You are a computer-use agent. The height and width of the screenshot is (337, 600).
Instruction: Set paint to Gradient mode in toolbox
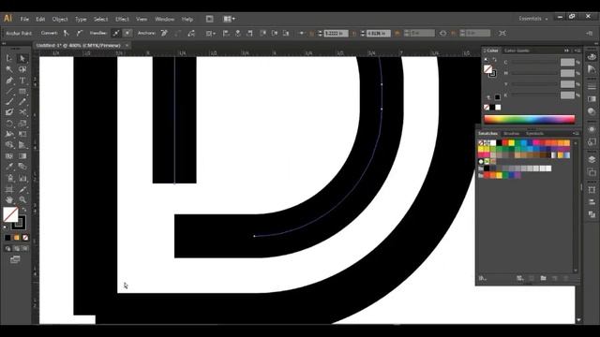[x=17, y=238]
